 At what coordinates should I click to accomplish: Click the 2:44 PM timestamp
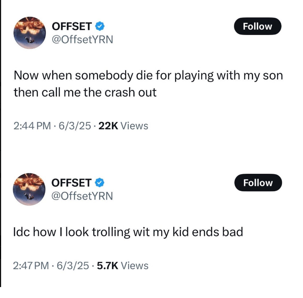[x=32, y=126]
